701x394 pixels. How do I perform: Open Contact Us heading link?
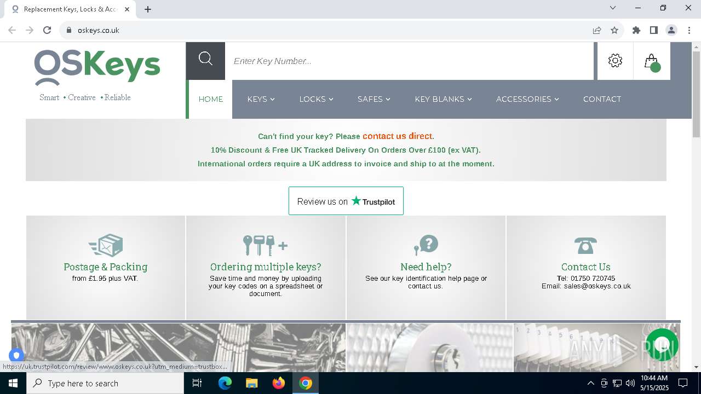click(585, 266)
